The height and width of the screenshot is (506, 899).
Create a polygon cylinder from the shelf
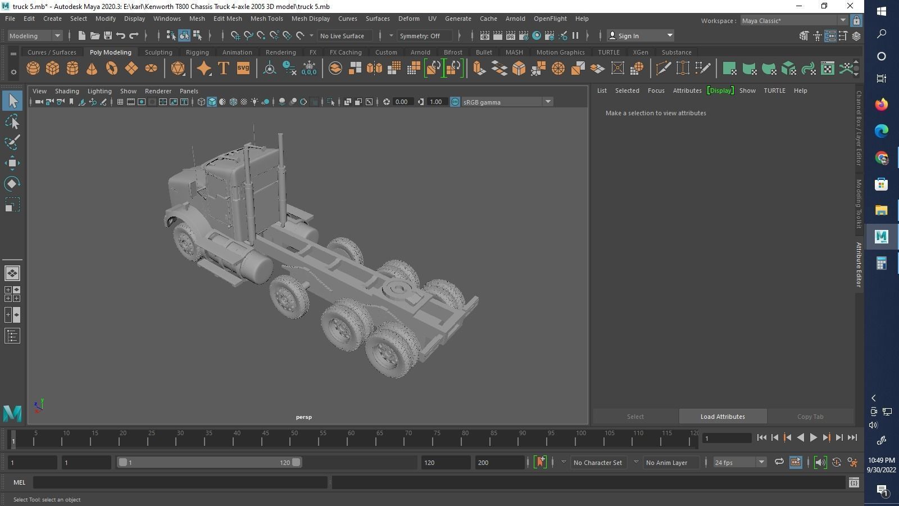(72, 69)
